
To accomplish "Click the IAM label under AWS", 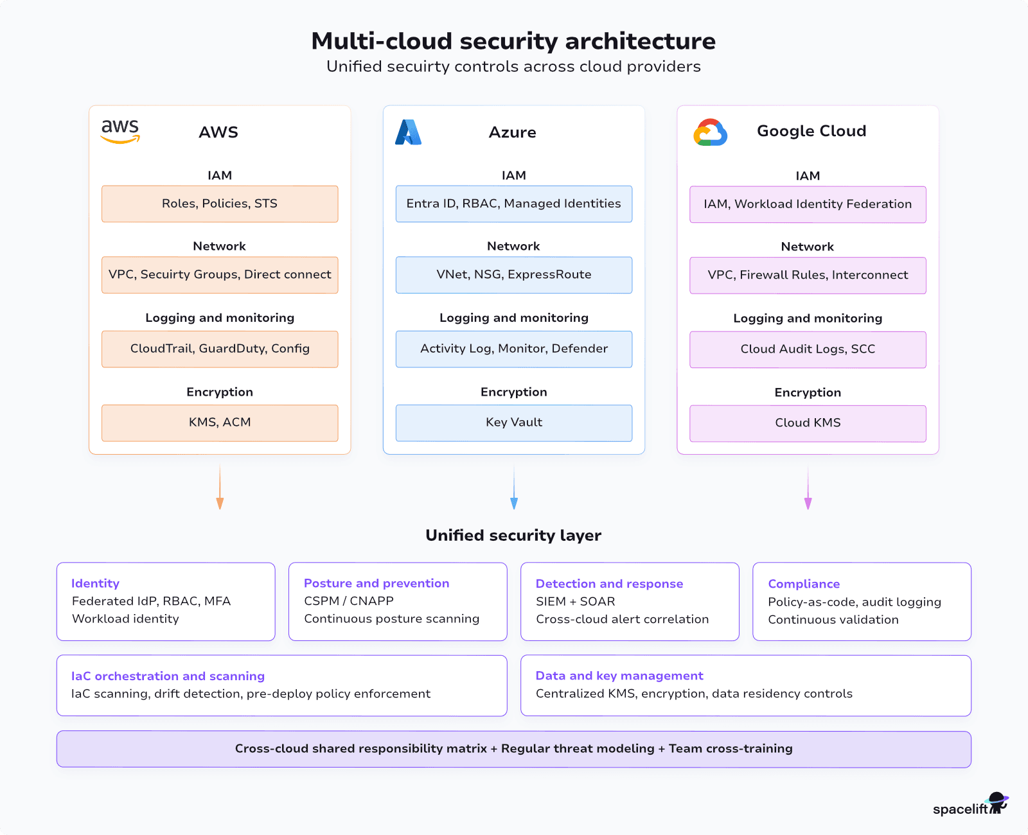I will point(220,175).
